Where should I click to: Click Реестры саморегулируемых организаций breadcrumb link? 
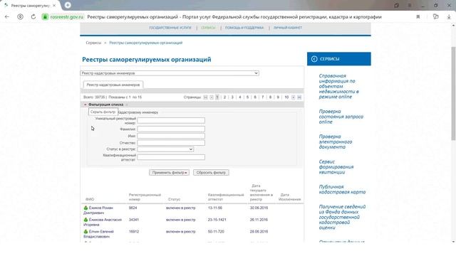click(145, 43)
